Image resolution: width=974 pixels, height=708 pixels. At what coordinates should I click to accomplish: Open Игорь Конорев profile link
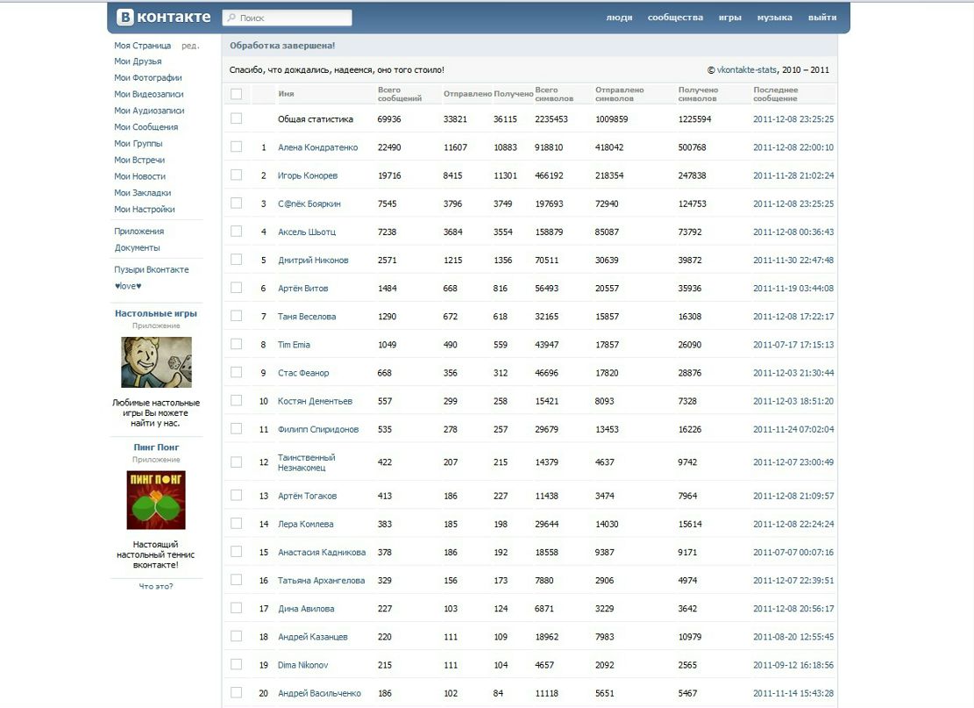click(x=308, y=176)
